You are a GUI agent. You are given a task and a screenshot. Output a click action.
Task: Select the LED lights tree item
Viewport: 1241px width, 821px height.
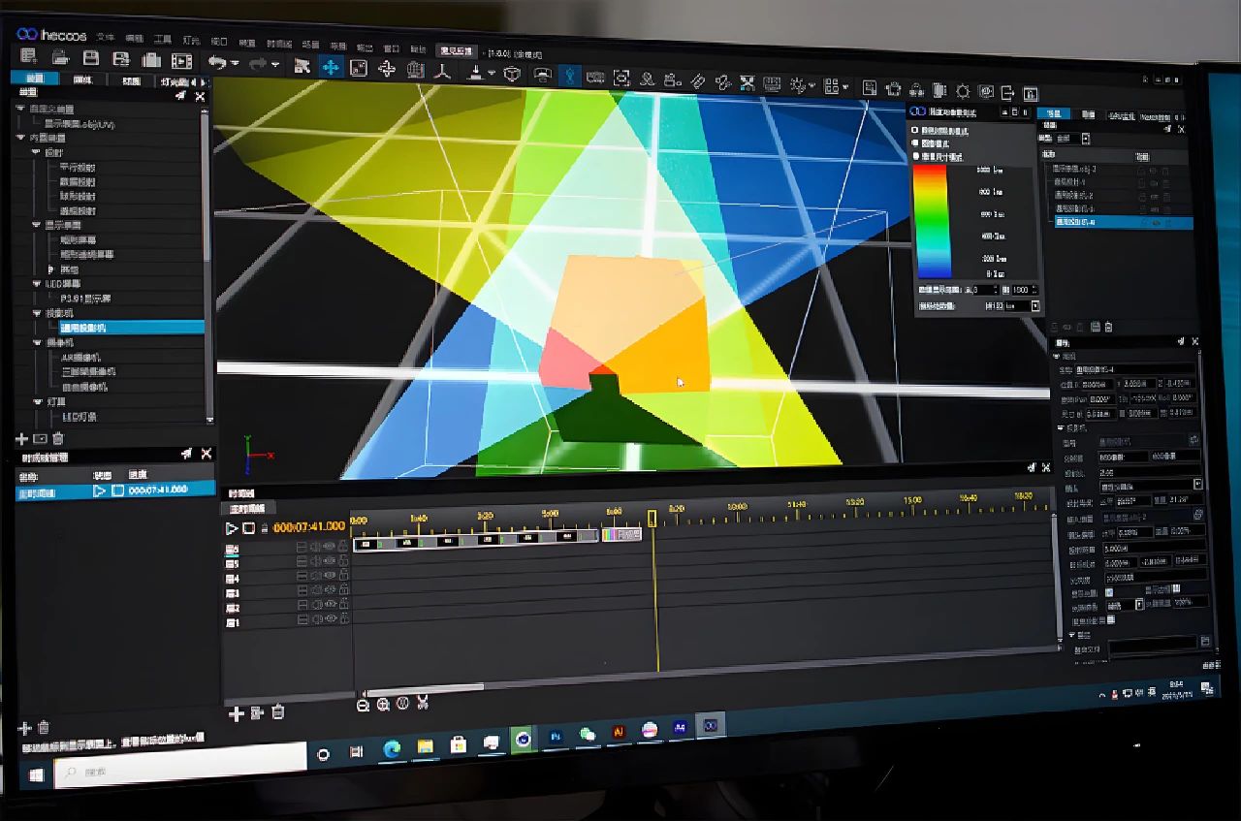pyautogui.click(x=79, y=417)
